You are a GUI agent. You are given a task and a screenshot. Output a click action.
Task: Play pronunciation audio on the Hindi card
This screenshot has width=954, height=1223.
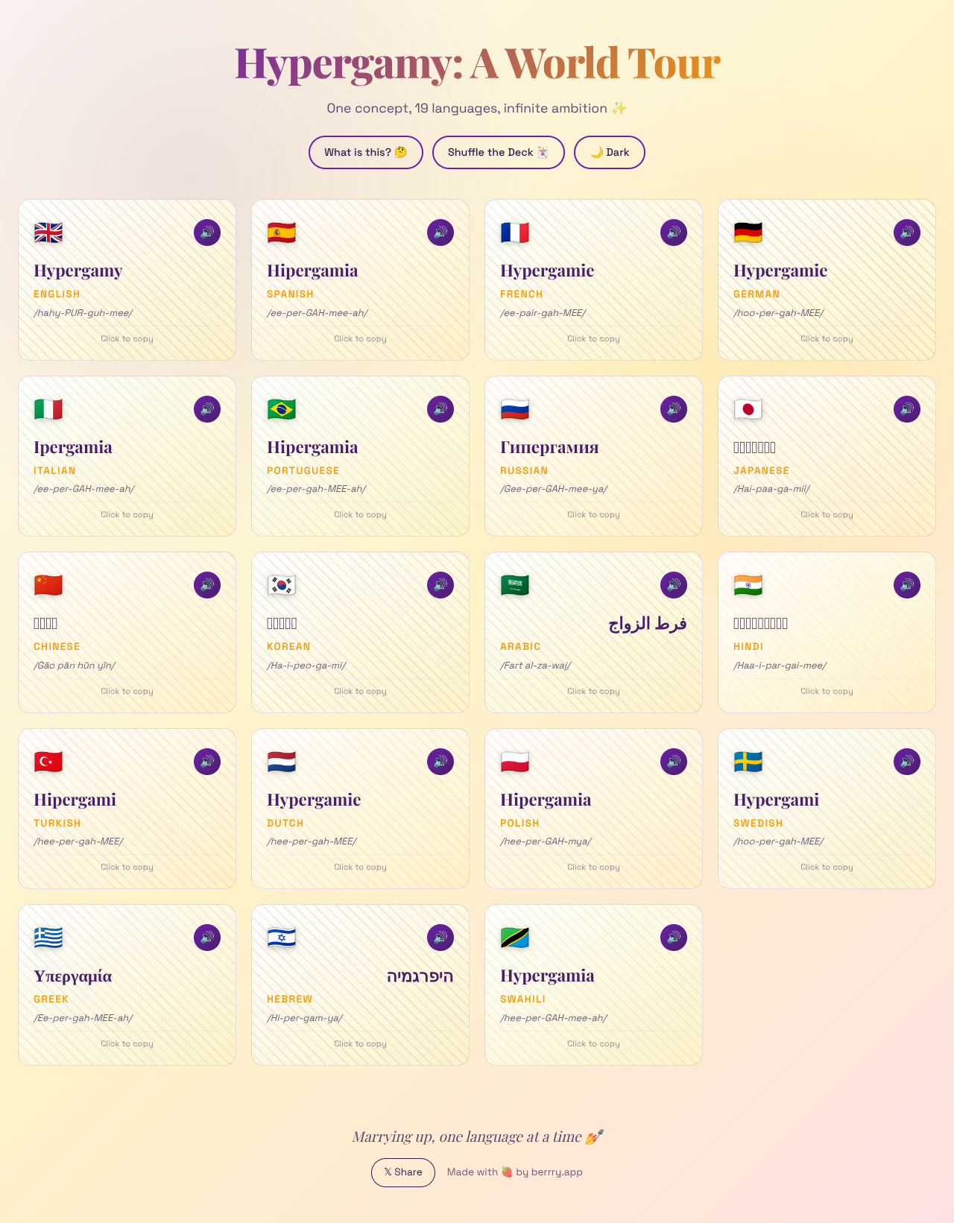coord(906,585)
